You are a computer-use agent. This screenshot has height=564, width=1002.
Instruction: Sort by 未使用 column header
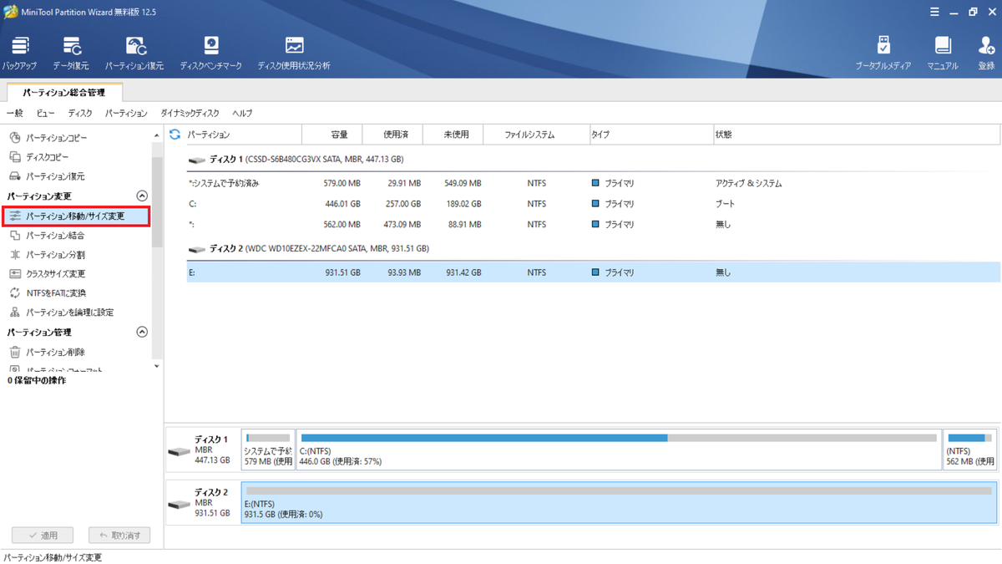(x=453, y=135)
